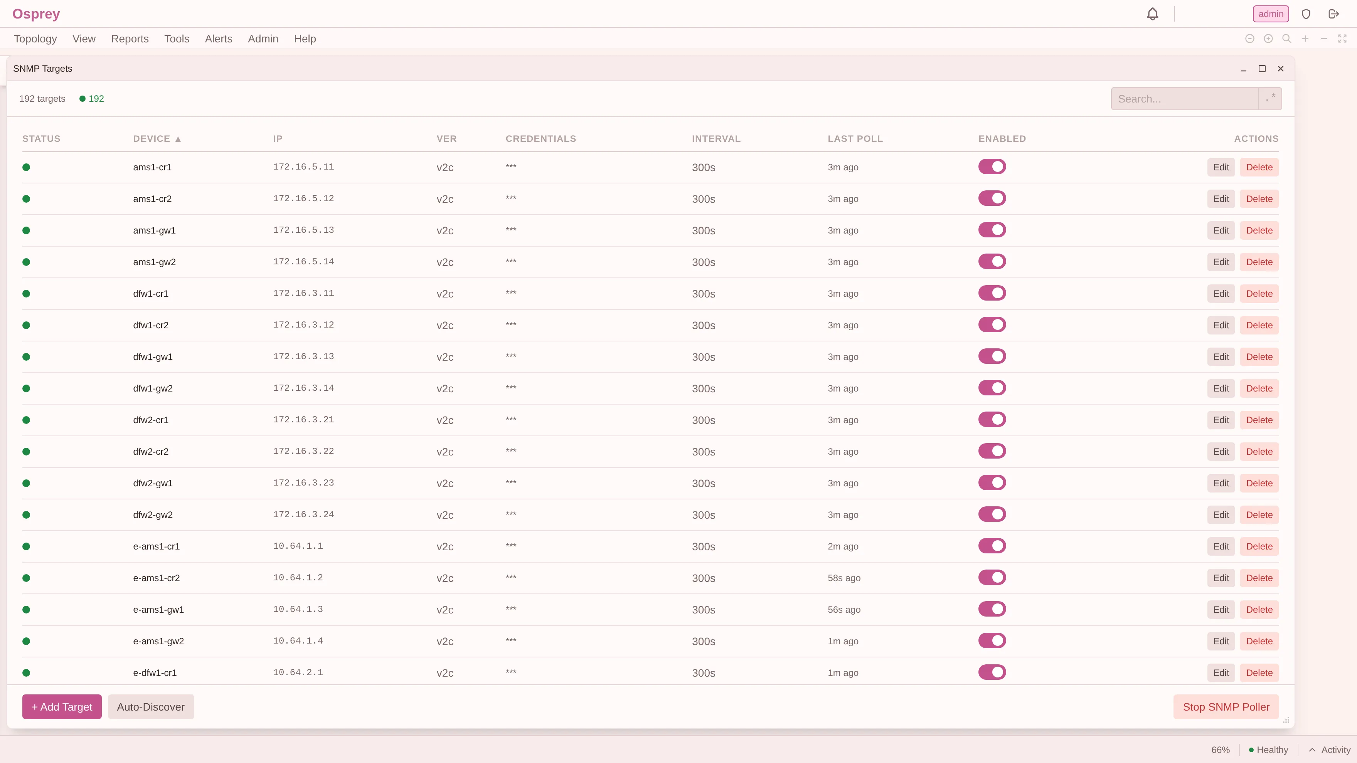This screenshot has width=1357, height=763.
Task: Delete the dfw2-cr1 target
Action: (1259, 420)
